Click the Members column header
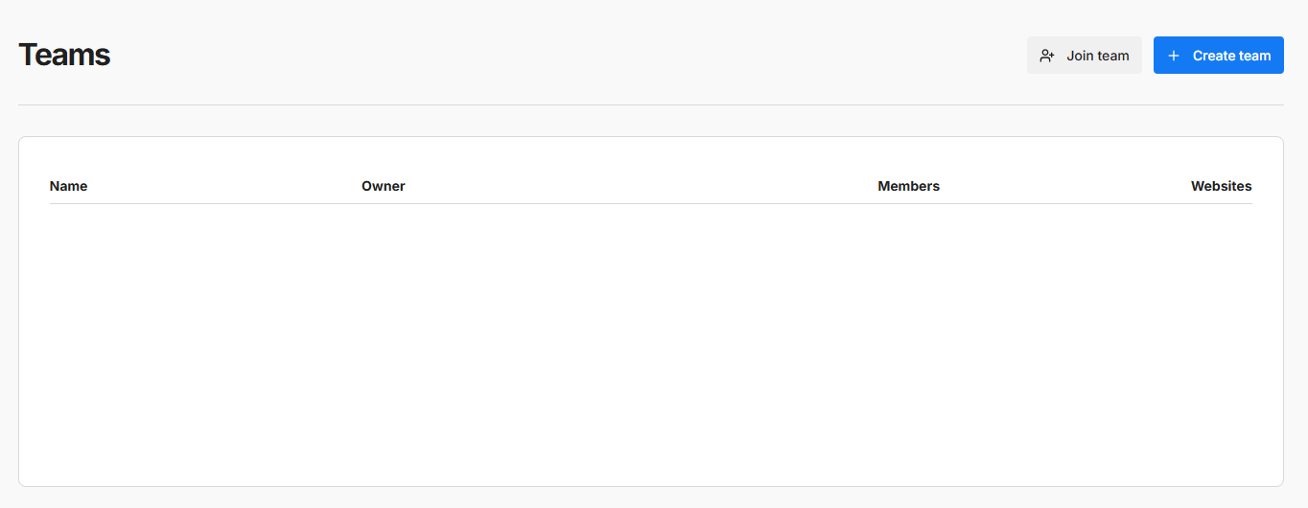Viewport: 1308px width, 508px height. tap(908, 186)
